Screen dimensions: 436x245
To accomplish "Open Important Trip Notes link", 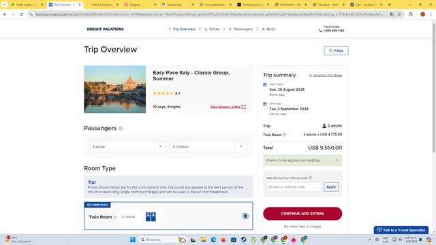I will tap(328, 76).
